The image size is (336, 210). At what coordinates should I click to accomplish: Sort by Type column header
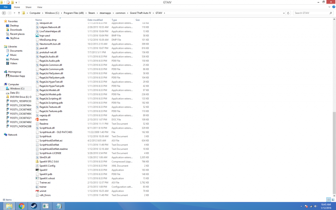click(x=114, y=20)
